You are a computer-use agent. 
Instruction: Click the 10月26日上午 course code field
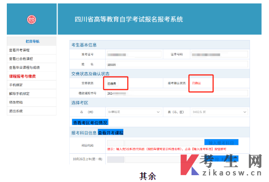(115, 160)
